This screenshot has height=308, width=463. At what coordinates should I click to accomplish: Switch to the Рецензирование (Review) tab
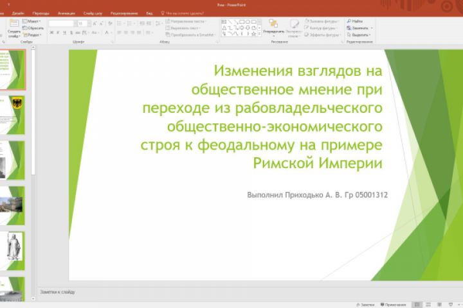pos(124,13)
